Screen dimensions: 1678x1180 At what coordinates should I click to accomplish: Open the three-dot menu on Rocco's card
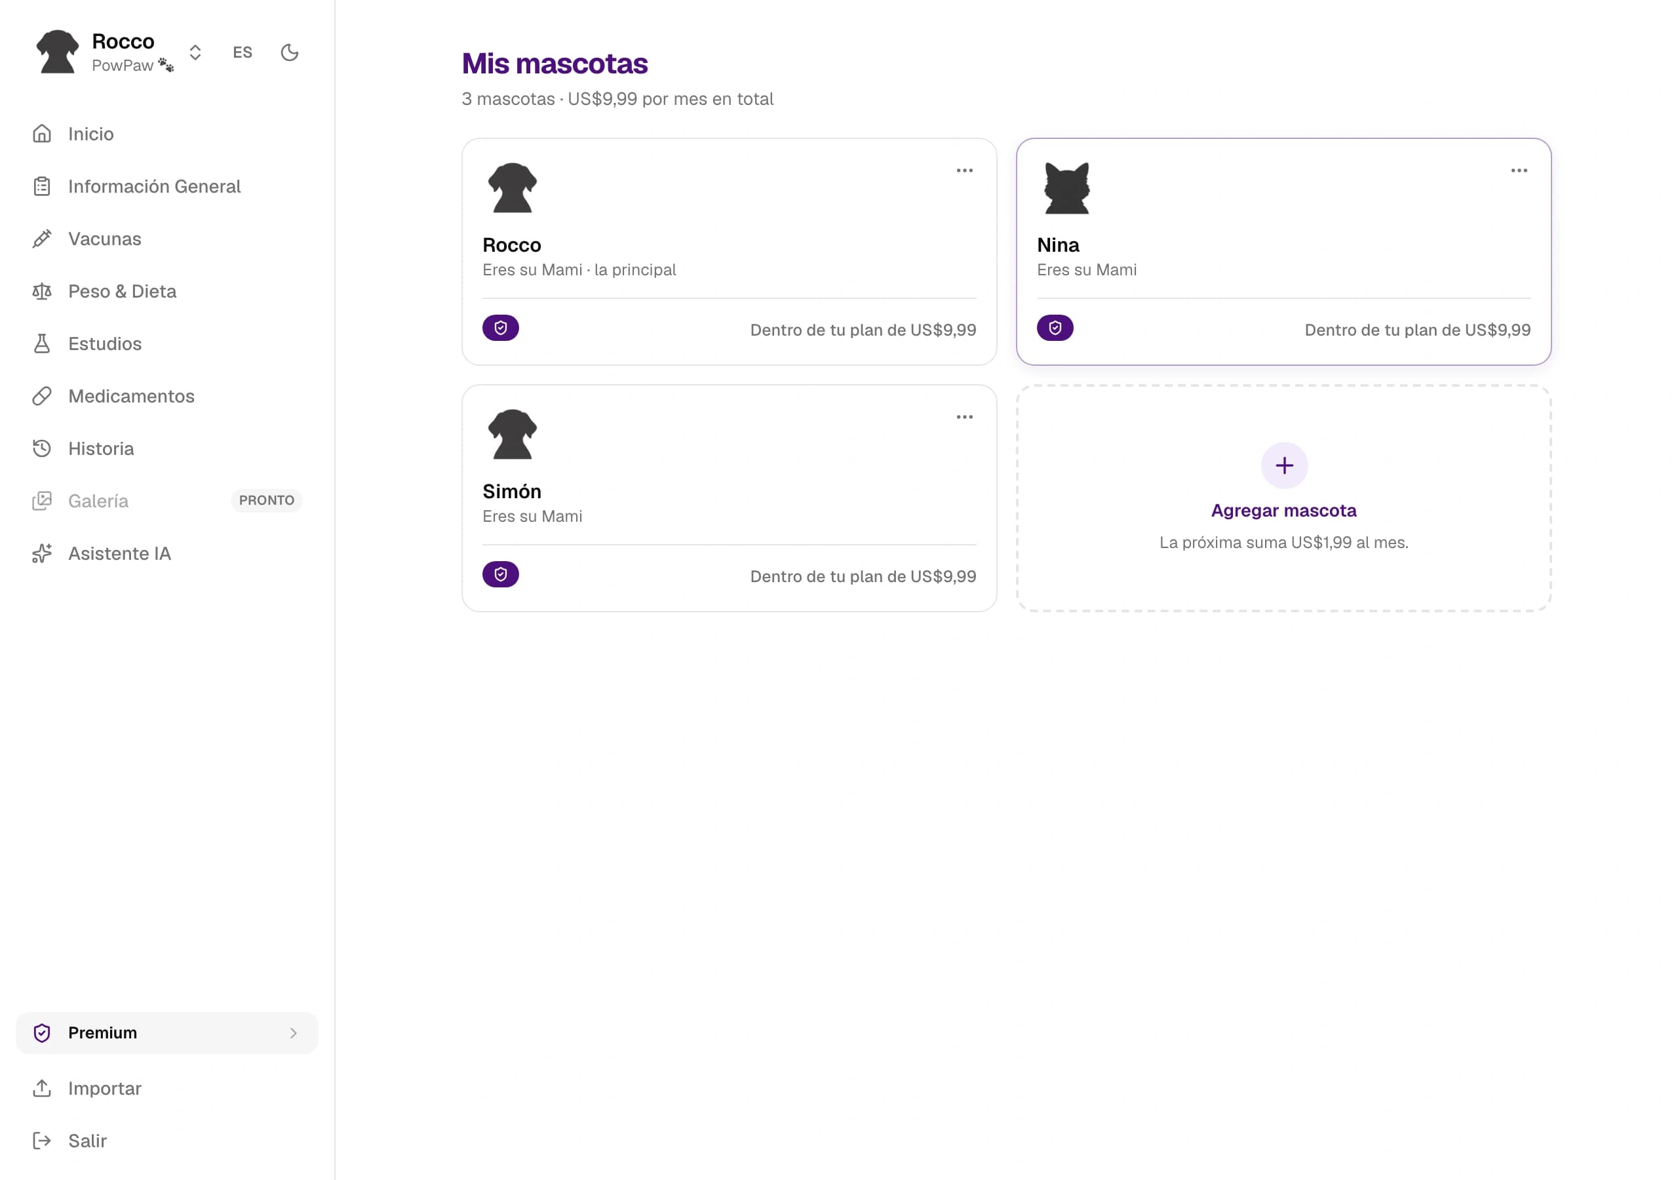(965, 170)
